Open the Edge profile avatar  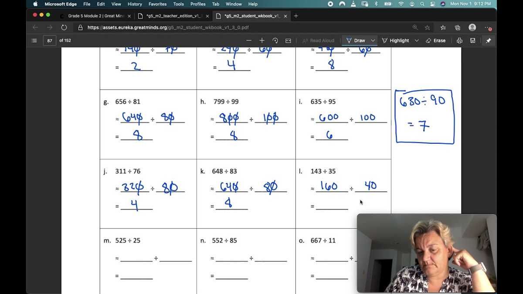pos(472,27)
